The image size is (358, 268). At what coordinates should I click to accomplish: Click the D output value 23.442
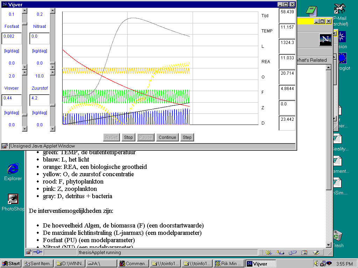[x=287, y=123]
